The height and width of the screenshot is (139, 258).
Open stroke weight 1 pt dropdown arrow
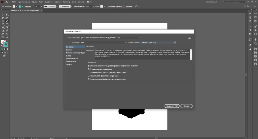pos(41,6)
